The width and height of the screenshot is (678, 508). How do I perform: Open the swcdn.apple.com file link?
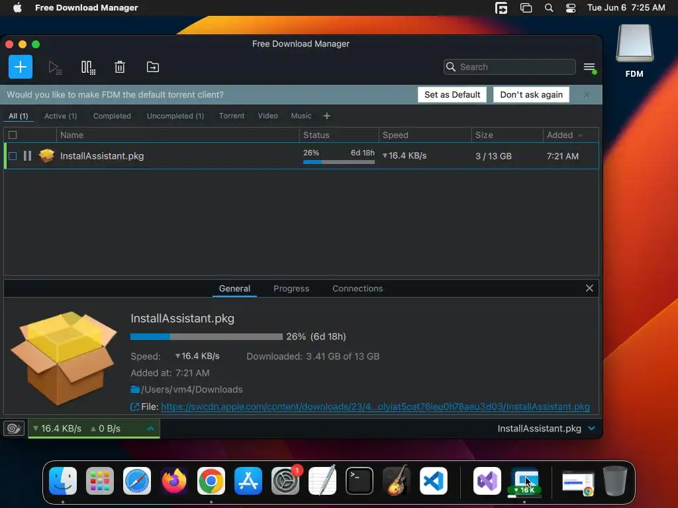[x=375, y=407]
